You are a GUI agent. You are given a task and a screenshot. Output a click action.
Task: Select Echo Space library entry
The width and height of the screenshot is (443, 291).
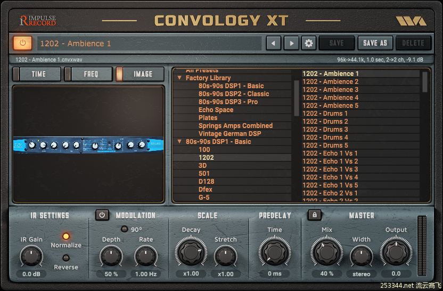(216, 109)
